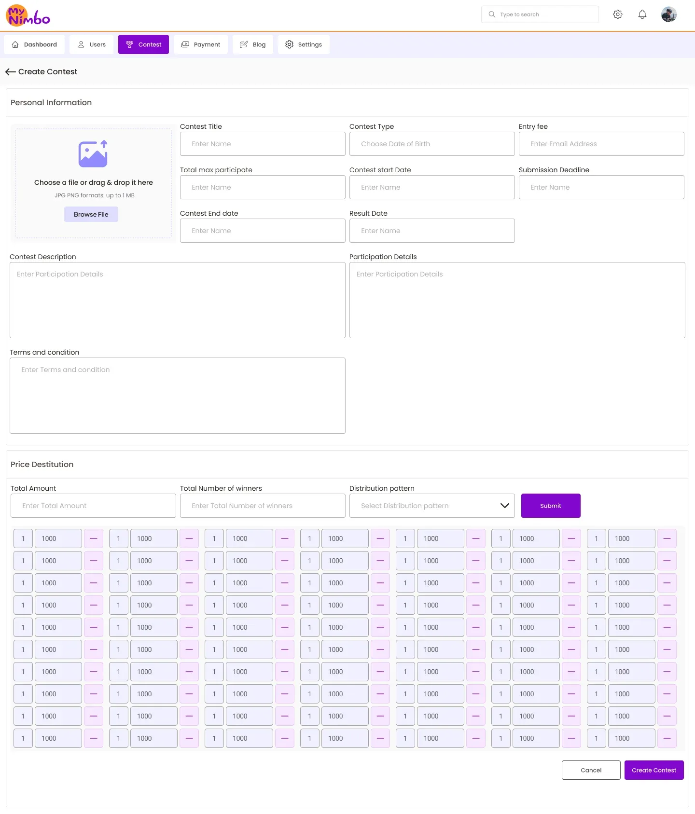The image size is (695, 814).
Task: Select the Contest tab
Action: (x=143, y=44)
